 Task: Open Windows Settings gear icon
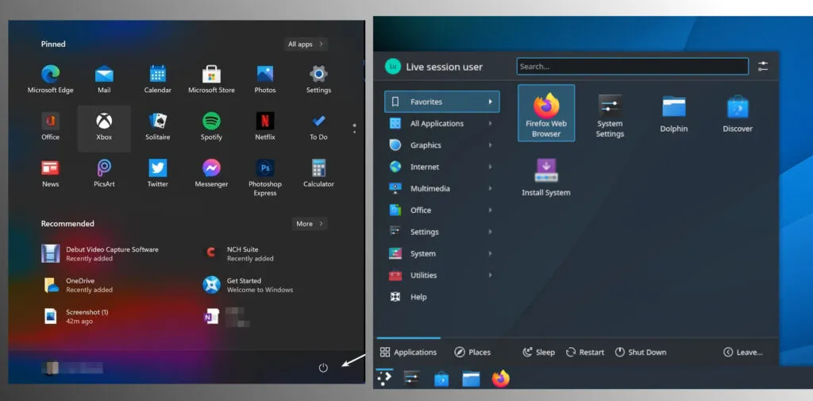[x=318, y=79]
